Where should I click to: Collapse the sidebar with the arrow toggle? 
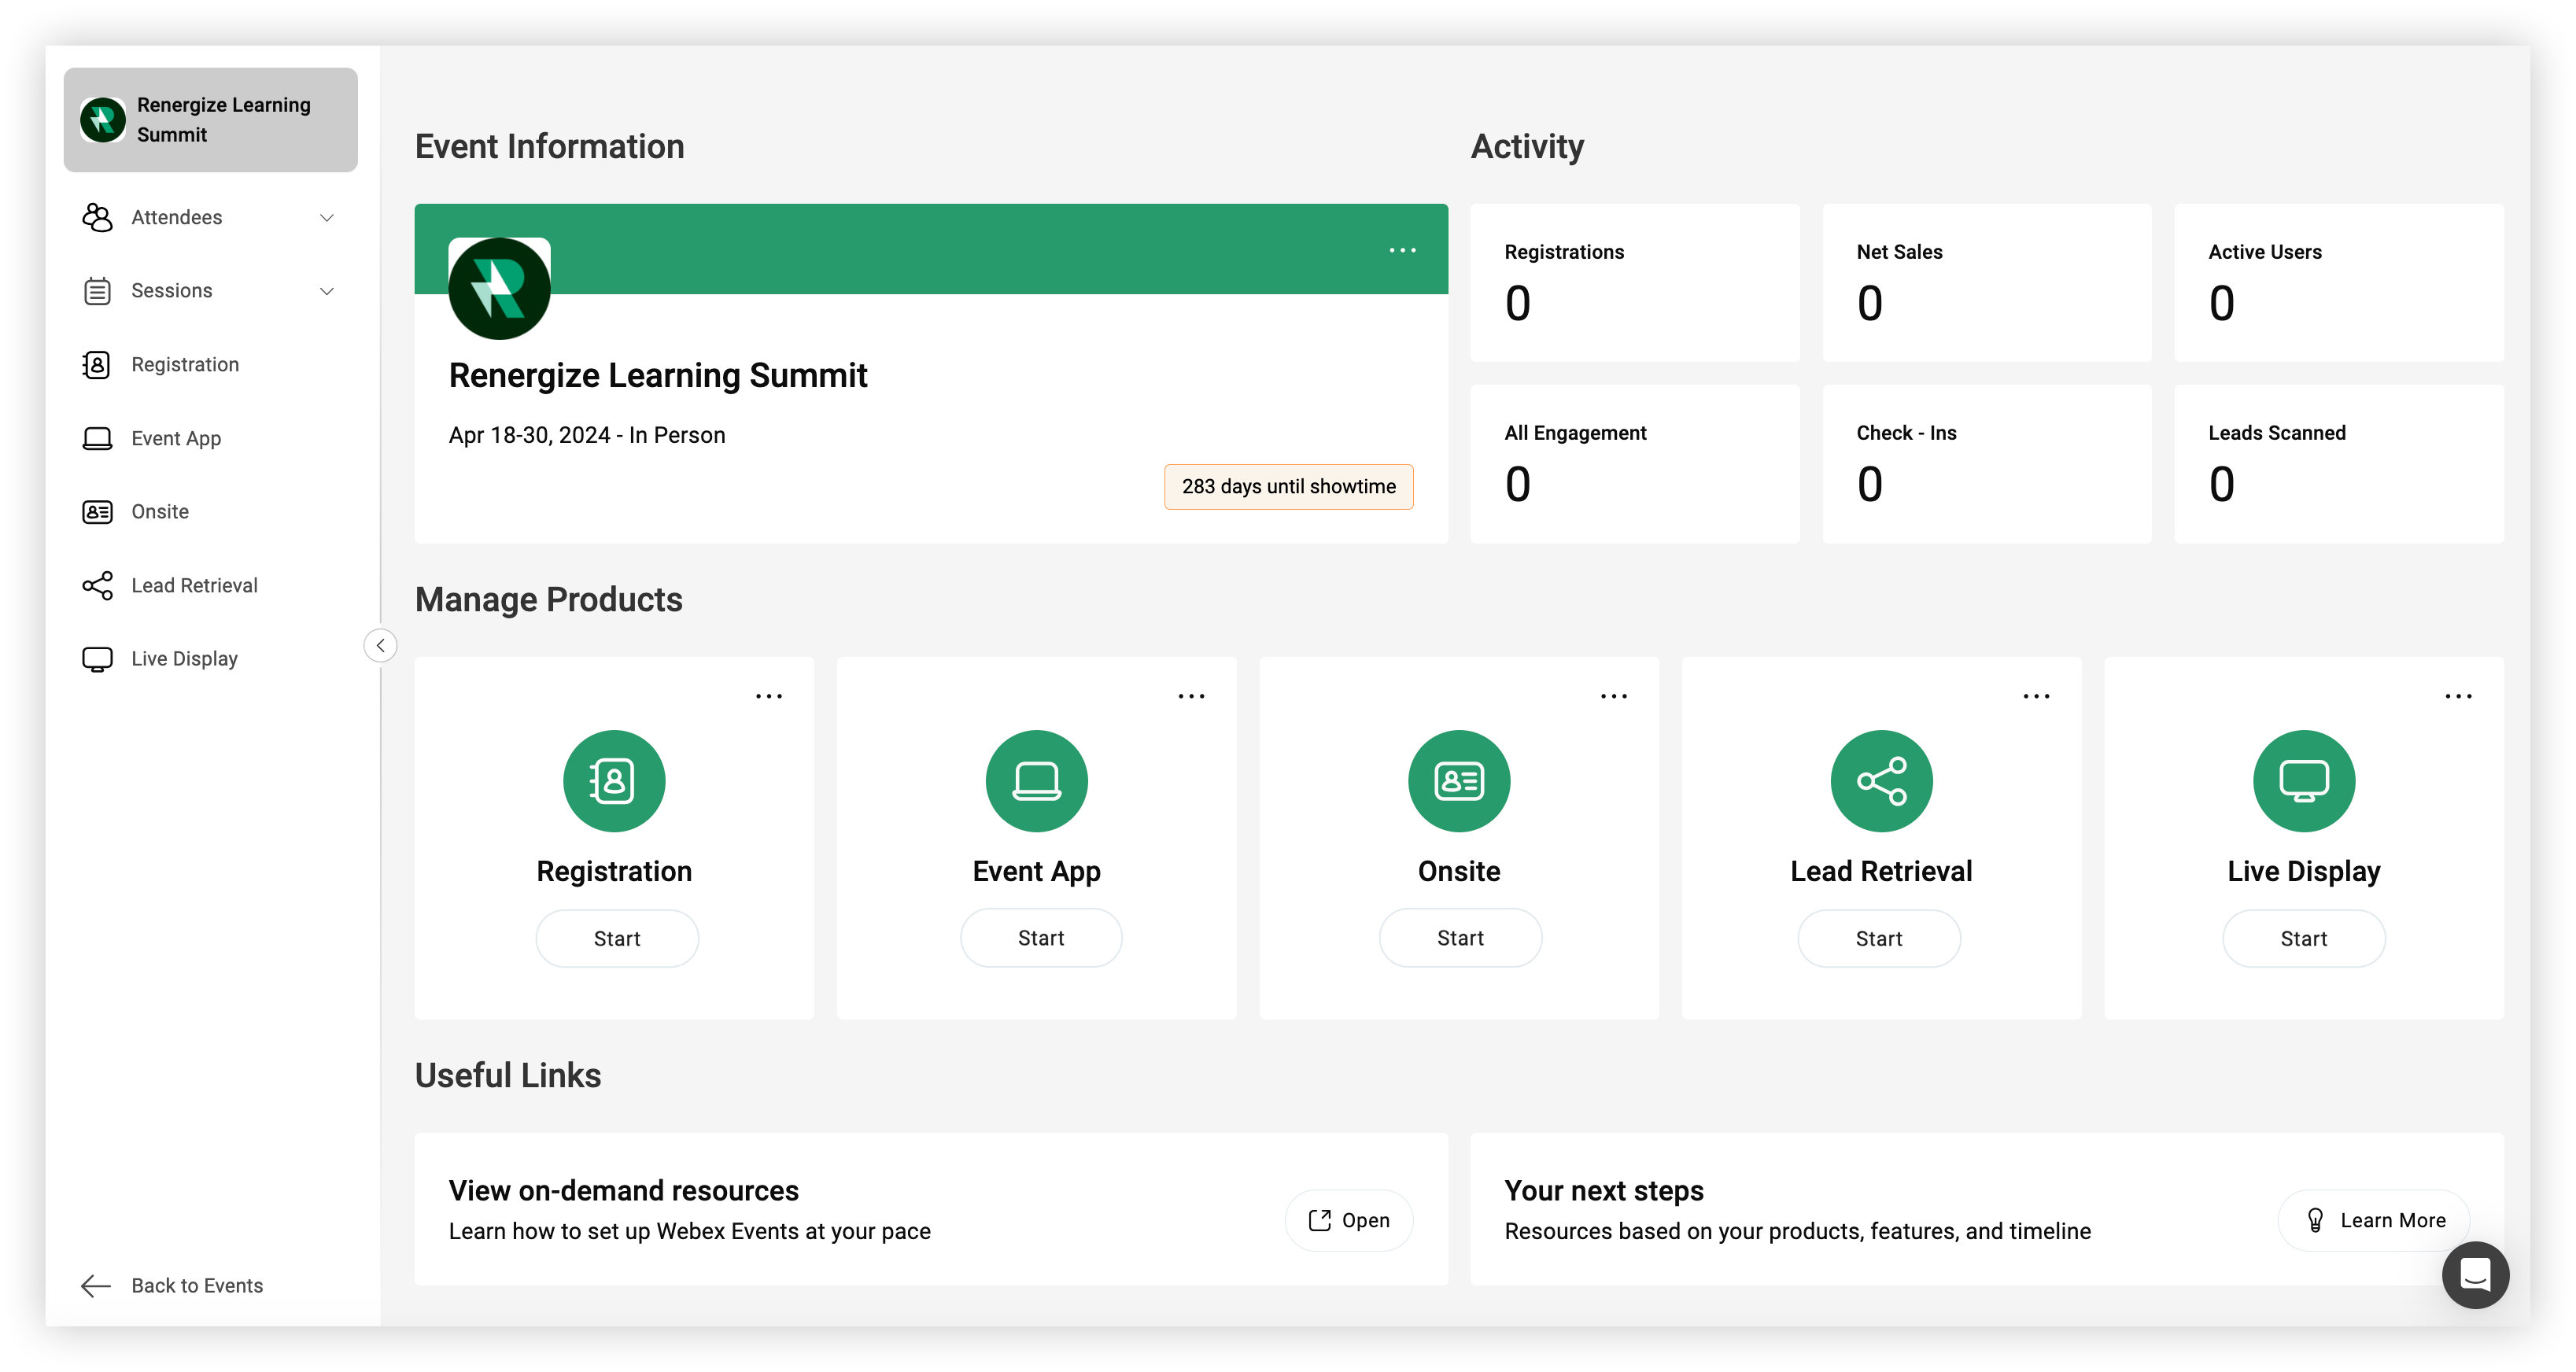coord(380,646)
